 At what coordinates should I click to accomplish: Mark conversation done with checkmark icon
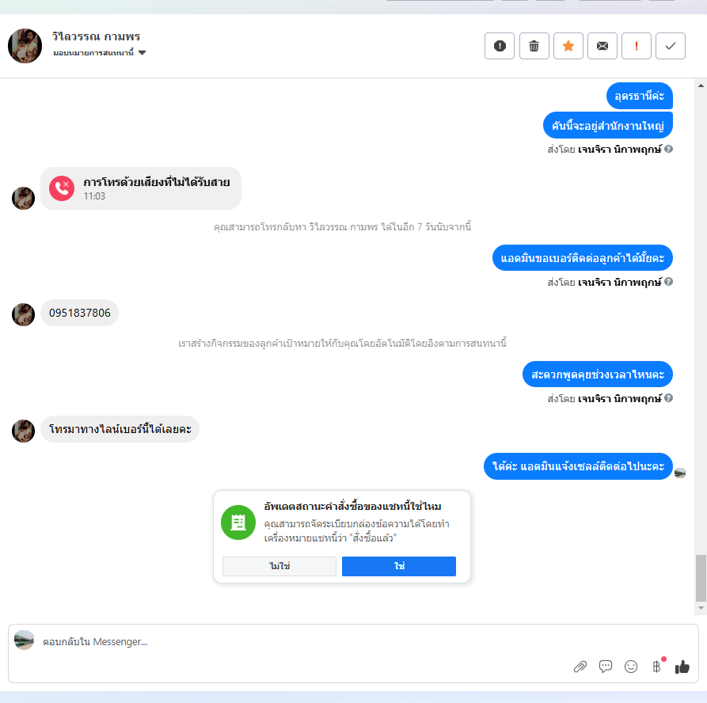tap(671, 46)
